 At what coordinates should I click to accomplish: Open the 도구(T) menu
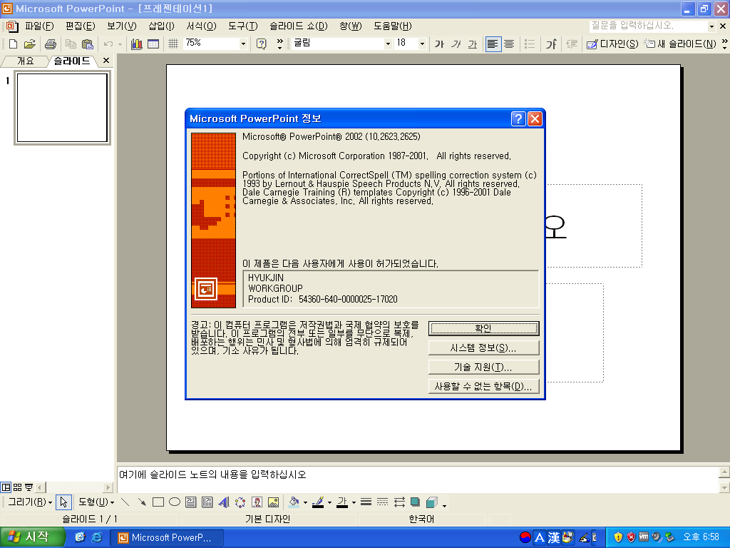(242, 26)
